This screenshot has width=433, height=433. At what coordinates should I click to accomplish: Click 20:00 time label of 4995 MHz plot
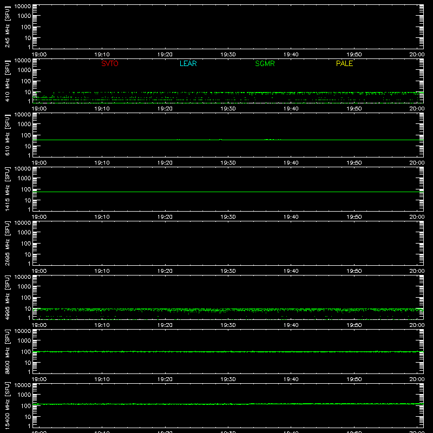pos(417,325)
